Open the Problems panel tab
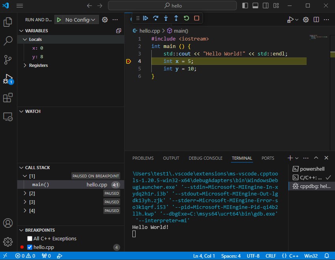The width and height of the screenshot is (335, 260). tap(143, 158)
